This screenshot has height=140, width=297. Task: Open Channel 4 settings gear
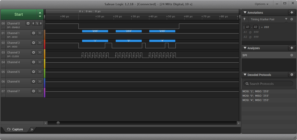(x=34, y=62)
